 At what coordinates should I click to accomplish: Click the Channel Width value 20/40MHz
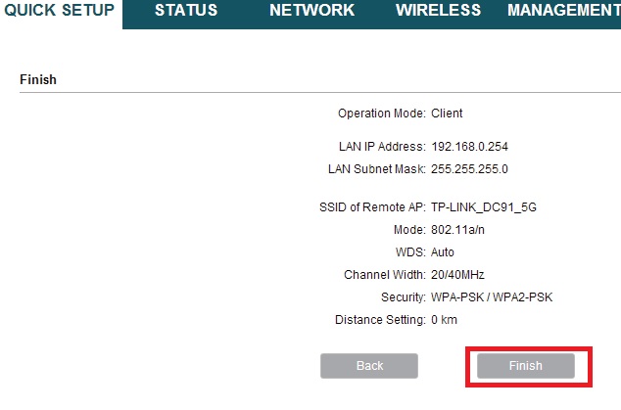point(457,275)
